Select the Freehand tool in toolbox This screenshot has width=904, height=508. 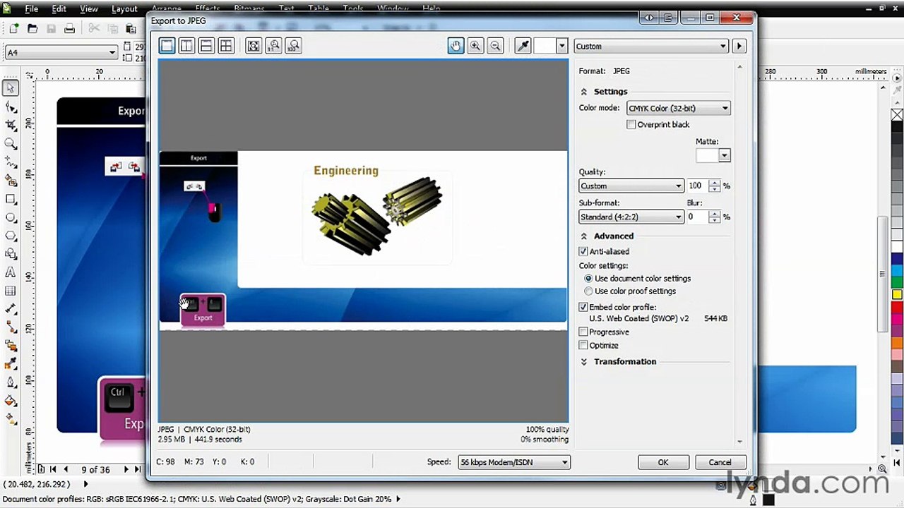pyautogui.click(x=11, y=162)
